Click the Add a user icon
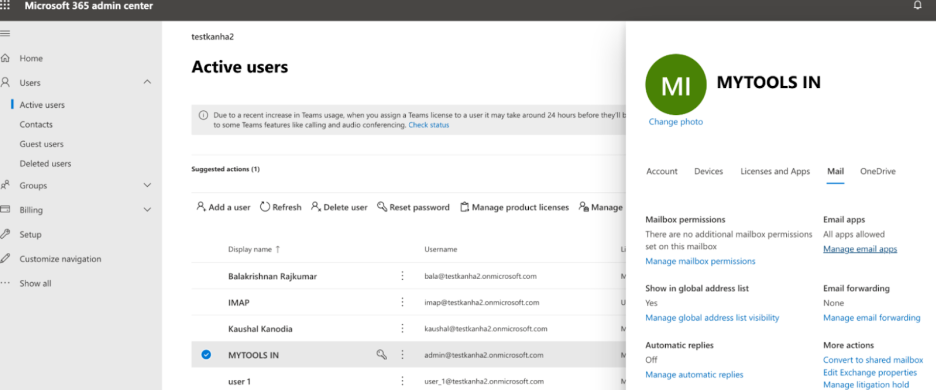The height and width of the screenshot is (390, 936). click(201, 206)
